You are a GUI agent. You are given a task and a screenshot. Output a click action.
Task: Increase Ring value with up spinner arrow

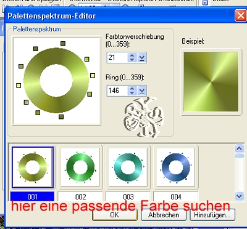(132, 88)
